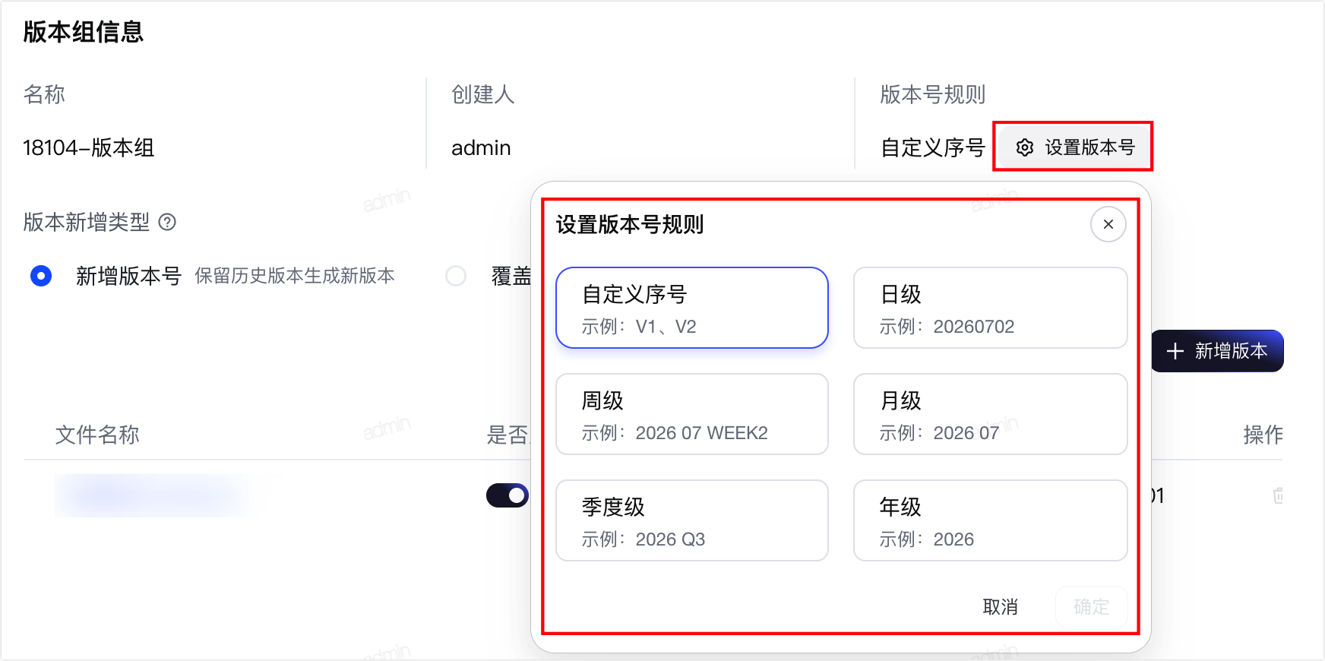
Task: Open the 设置版本号 button
Action: pos(1074,147)
